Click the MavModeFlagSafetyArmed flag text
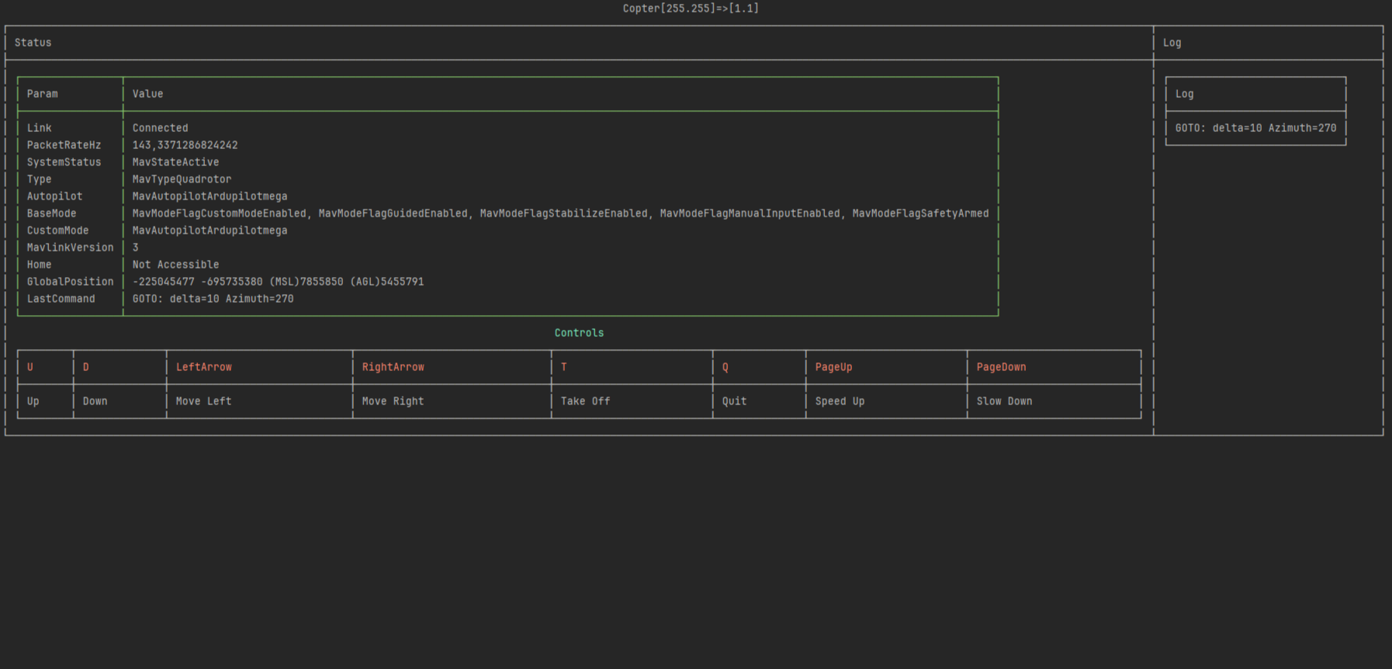Screen dimensions: 1392x669 tap(920, 213)
